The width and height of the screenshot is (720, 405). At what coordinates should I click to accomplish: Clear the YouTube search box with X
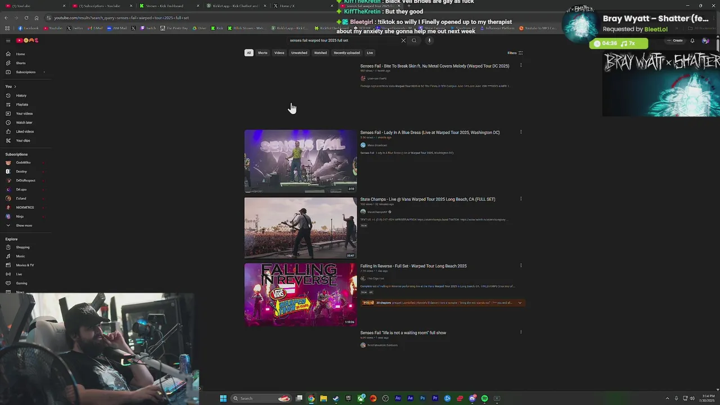(x=403, y=40)
